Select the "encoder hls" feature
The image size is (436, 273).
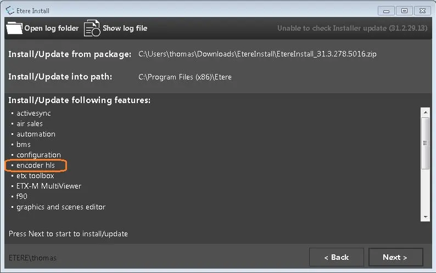coord(36,165)
